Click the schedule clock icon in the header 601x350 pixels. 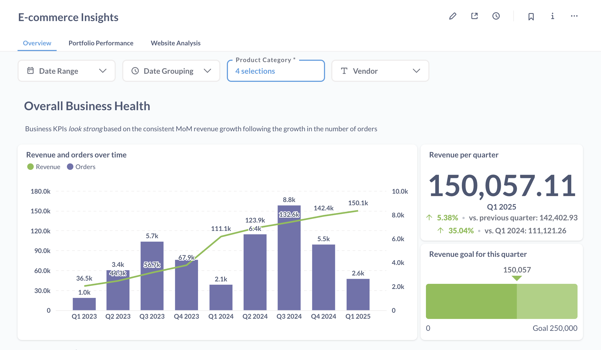click(x=496, y=16)
